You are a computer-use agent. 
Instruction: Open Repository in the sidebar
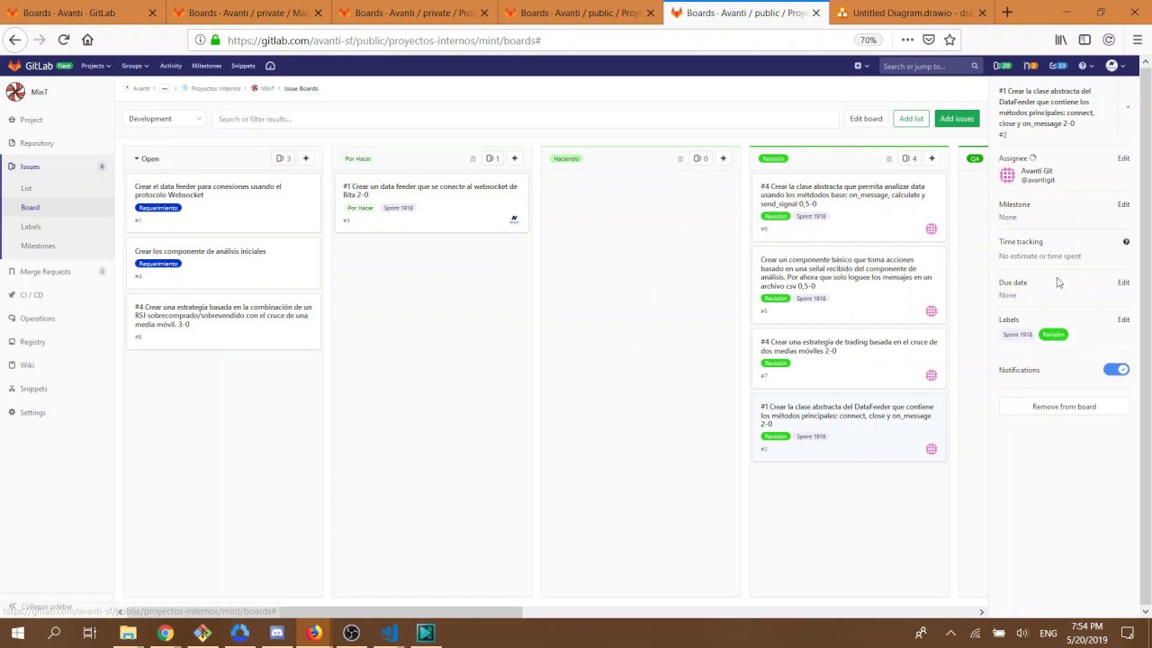tap(37, 143)
